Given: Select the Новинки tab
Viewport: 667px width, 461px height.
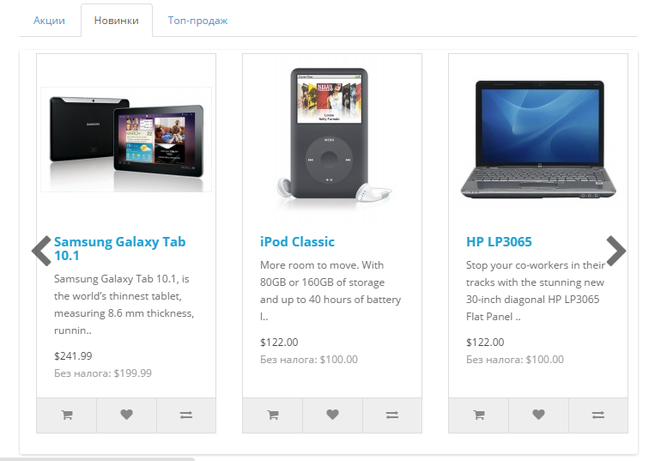Looking at the screenshot, I should click(x=117, y=21).
